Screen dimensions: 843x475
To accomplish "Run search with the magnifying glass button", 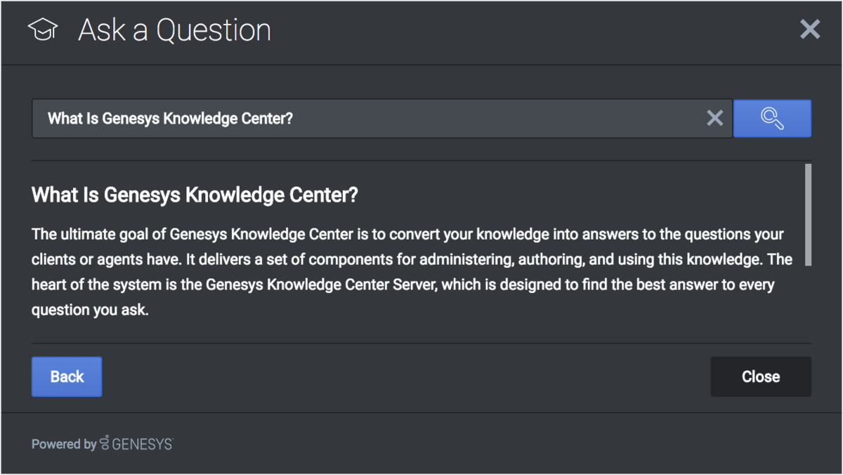I will point(772,118).
